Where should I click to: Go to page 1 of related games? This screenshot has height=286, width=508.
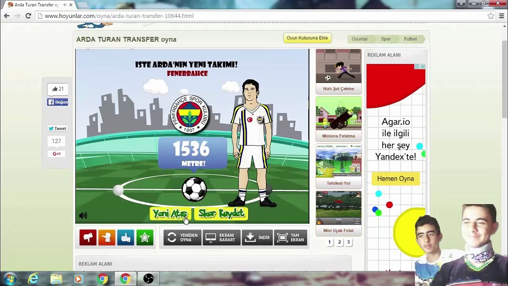(x=329, y=242)
